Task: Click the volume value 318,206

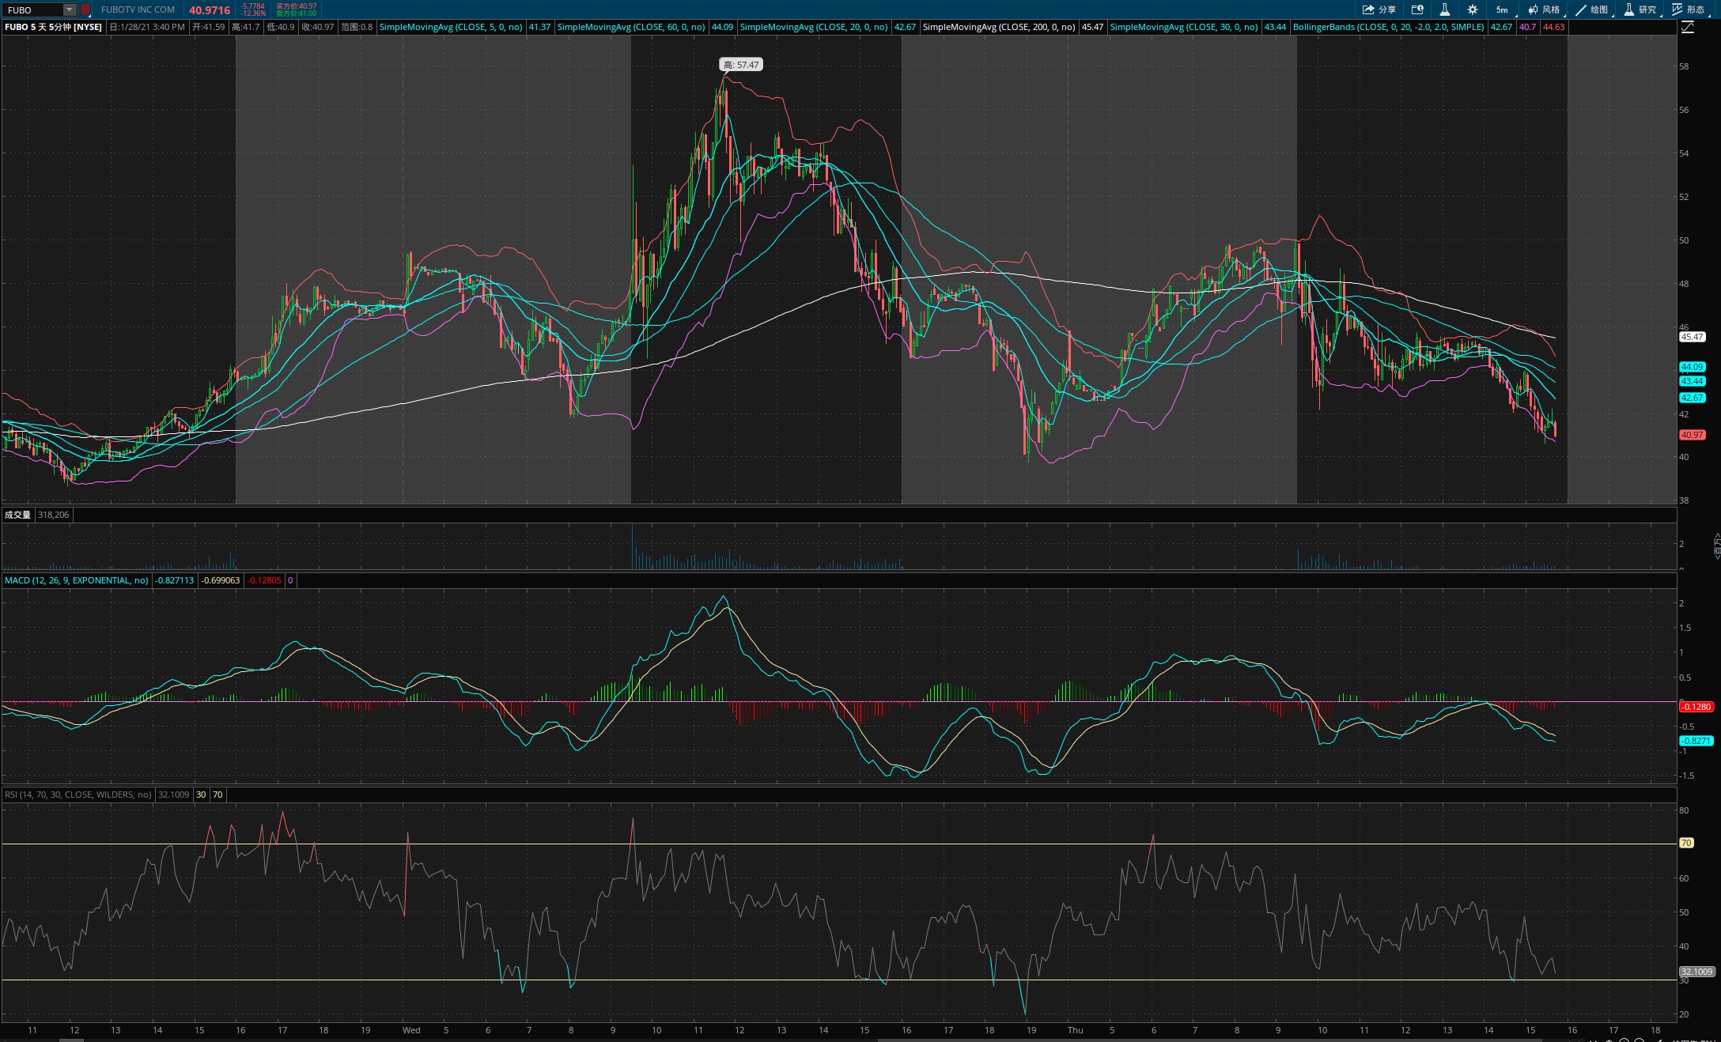Action: 54,515
